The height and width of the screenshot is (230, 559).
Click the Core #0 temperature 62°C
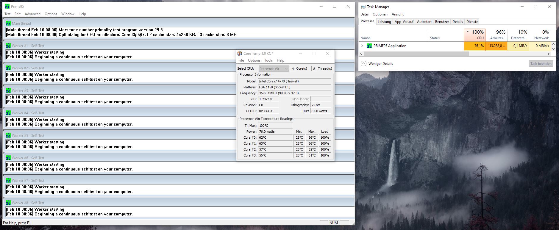coord(275,137)
